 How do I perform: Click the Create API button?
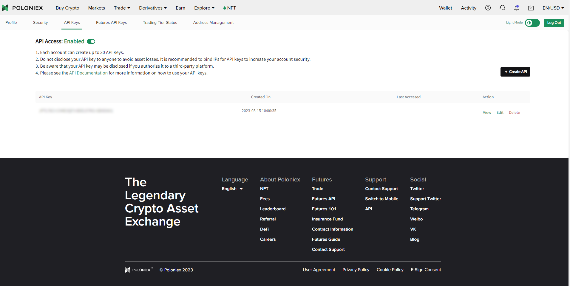515,72
